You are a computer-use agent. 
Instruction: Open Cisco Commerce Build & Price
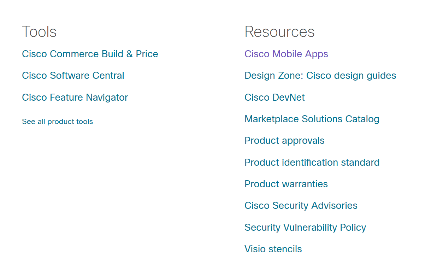[90, 54]
